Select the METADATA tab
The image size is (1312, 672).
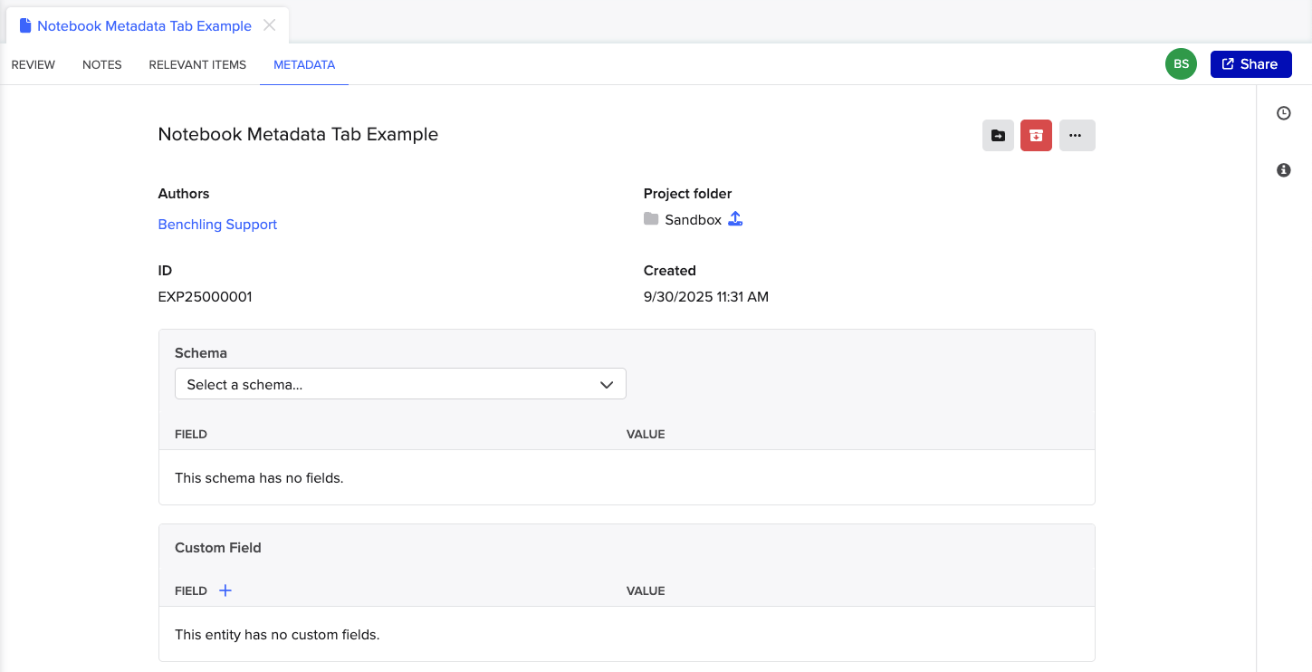(304, 65)
